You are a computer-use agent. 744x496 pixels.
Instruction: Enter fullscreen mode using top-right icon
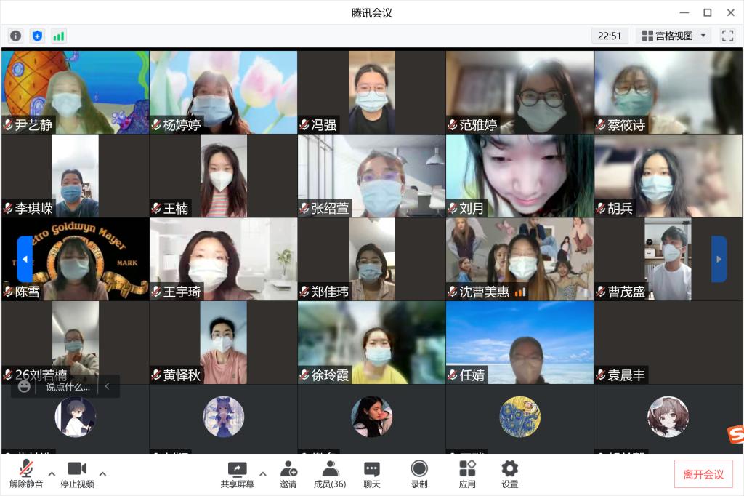[x=727, y=36]
